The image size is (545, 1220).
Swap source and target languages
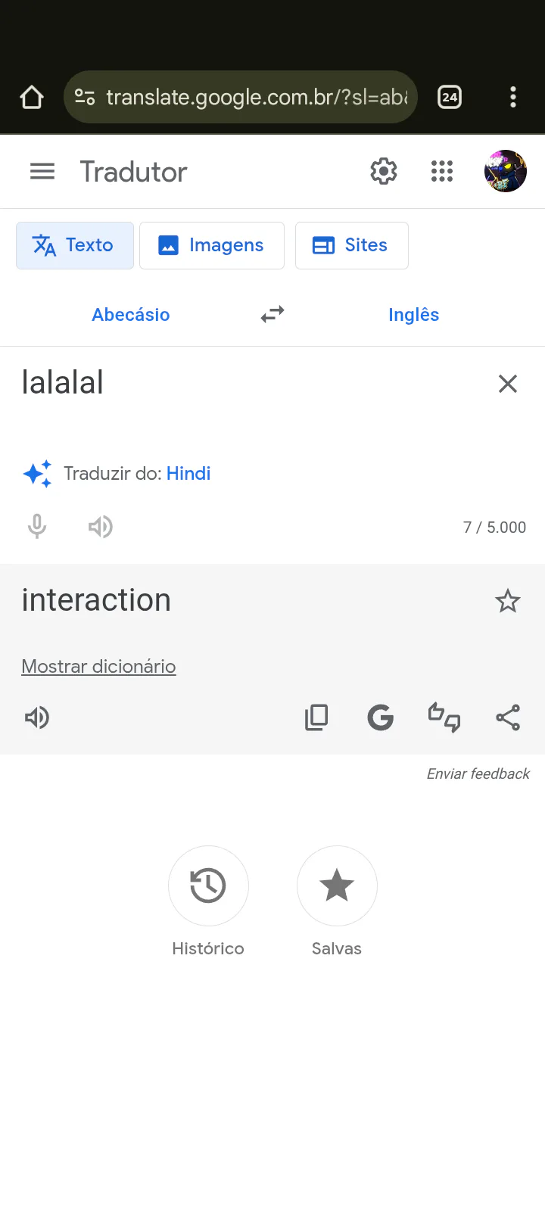pos(272,314)
